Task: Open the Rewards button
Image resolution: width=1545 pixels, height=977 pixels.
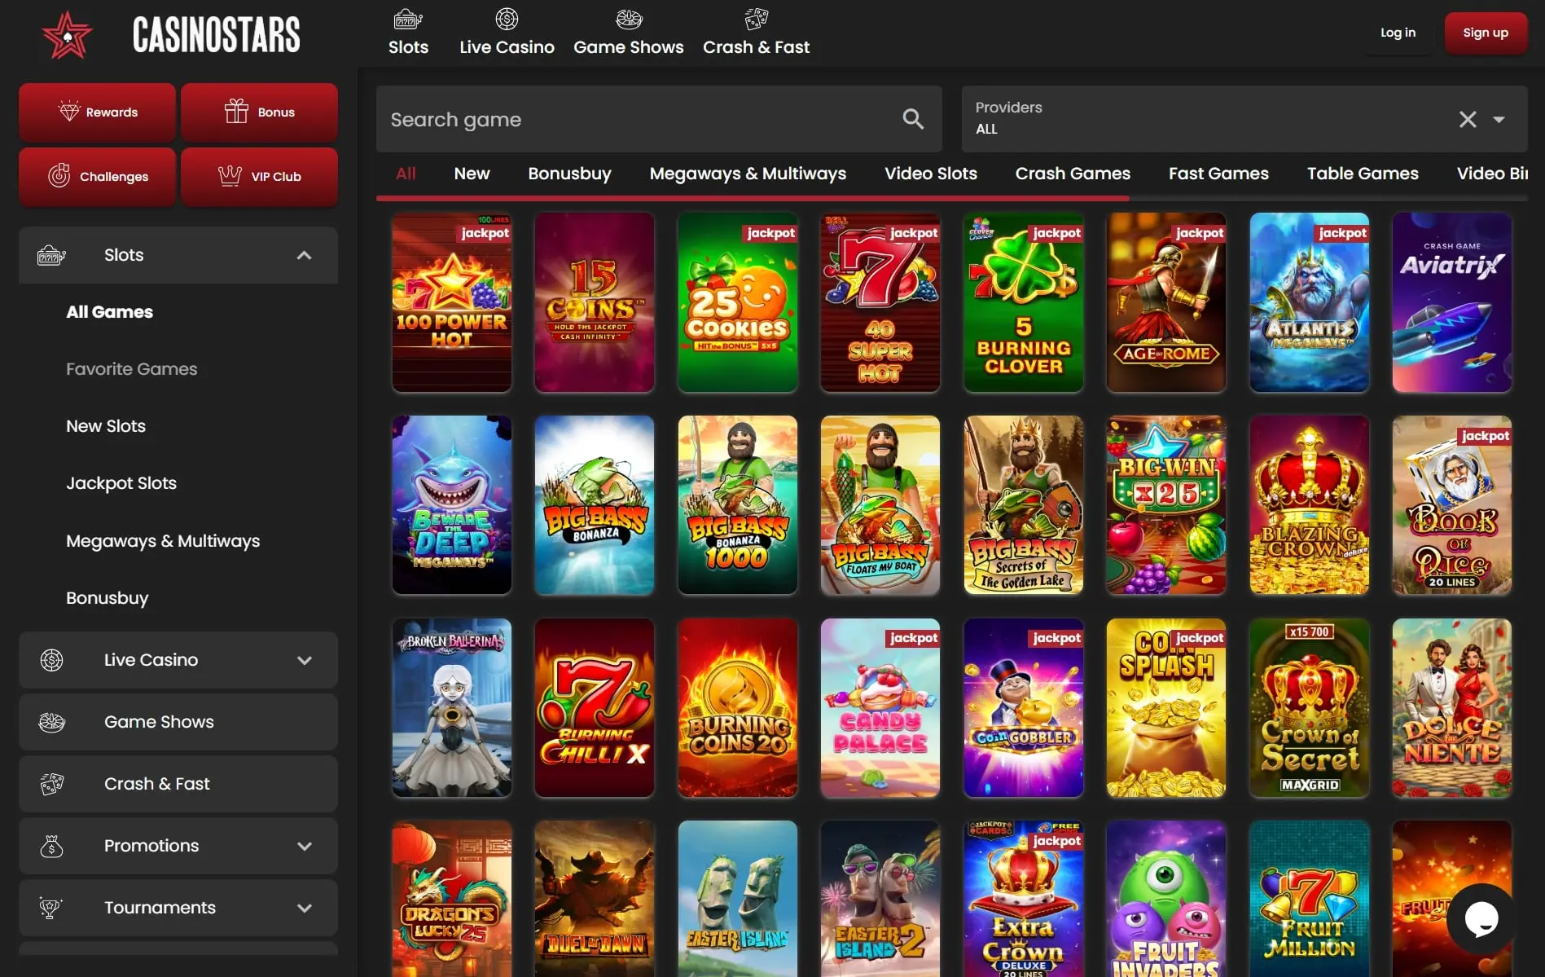Action: click(97, 112)
